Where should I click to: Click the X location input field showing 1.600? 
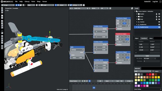pyautogui.click(x=144, y=44)
